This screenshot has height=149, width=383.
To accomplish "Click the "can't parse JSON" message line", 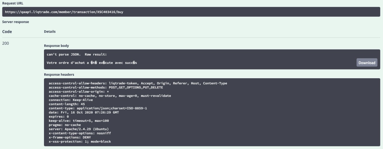I will (x=77, y=55).
